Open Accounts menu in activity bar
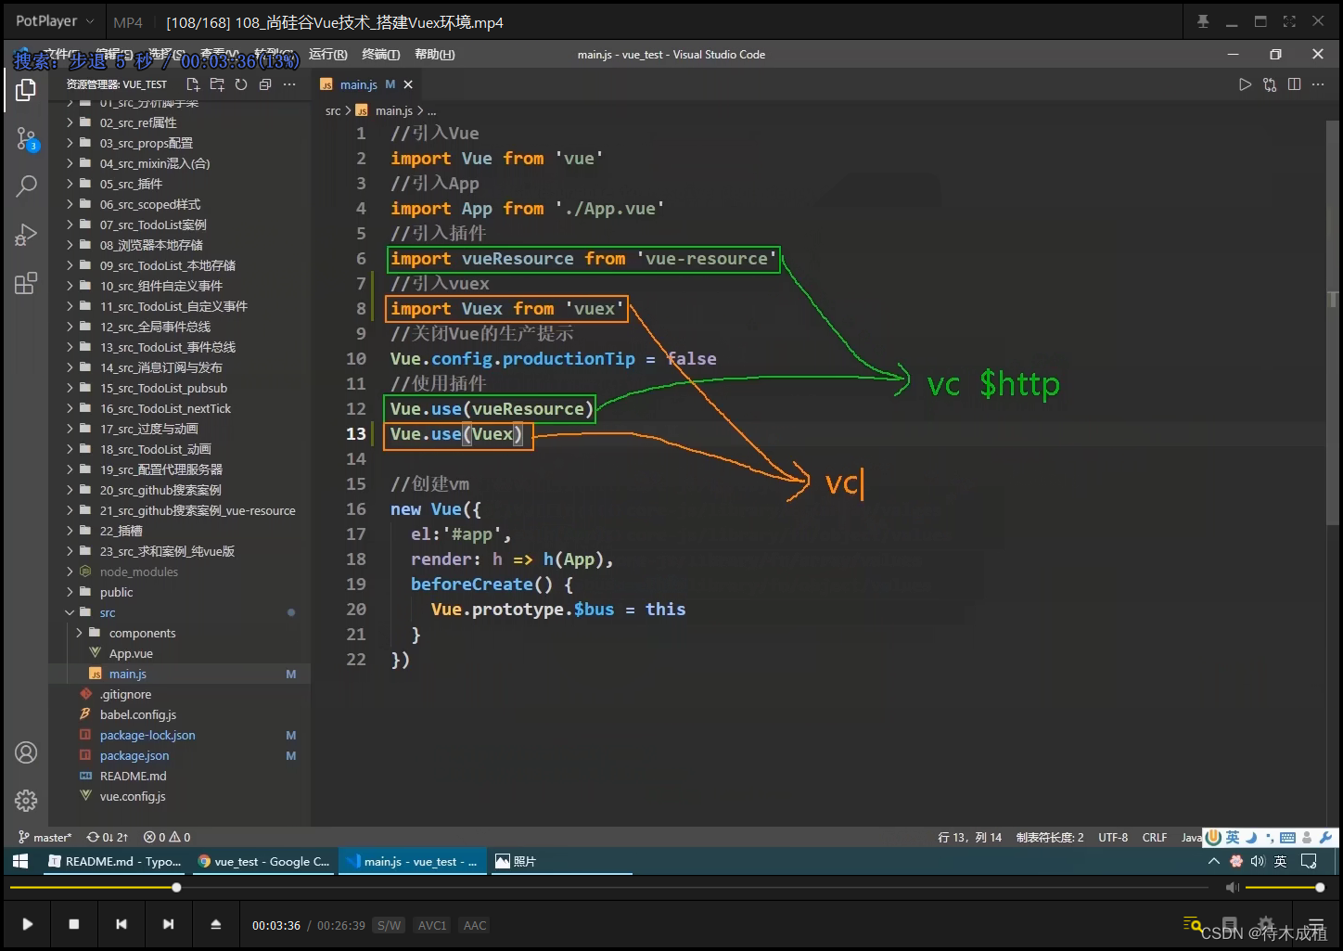This screenshot has height=951, width=1343. tap(26, 752)
